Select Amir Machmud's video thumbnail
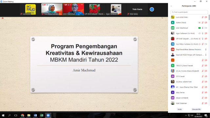210x118 pixels. [73, 10]
